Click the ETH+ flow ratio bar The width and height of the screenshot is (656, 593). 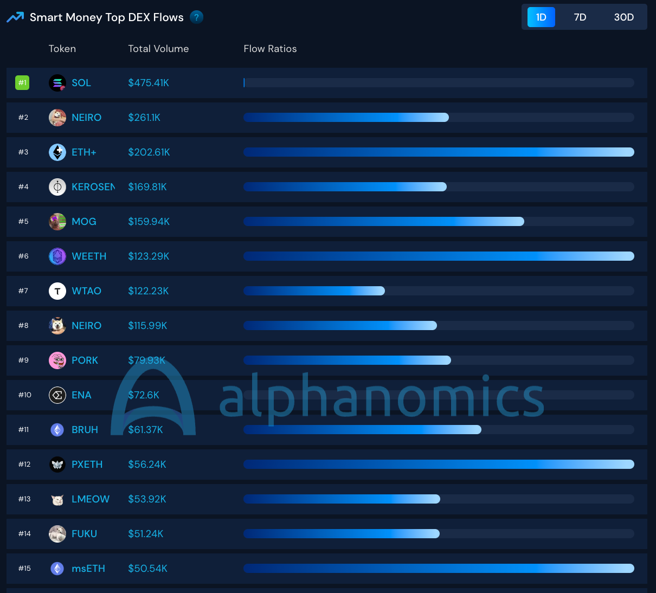tap(439, 152)
